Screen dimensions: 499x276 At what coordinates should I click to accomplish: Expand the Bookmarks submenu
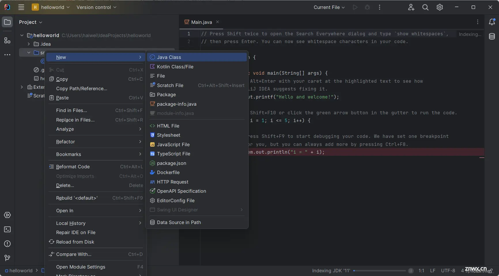(96, 154)
